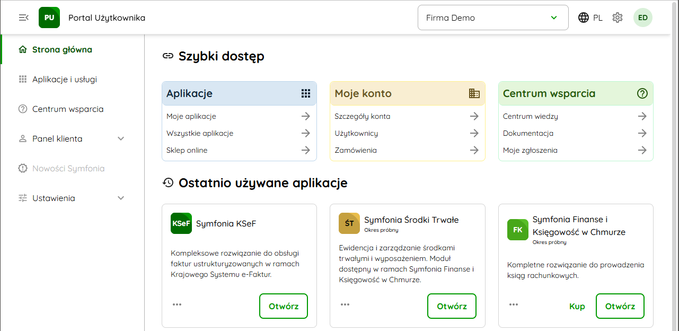Screen dimensions: 679x331
Task: Open Centrum wsparcia from the sidebar
Action: (67, 109)
